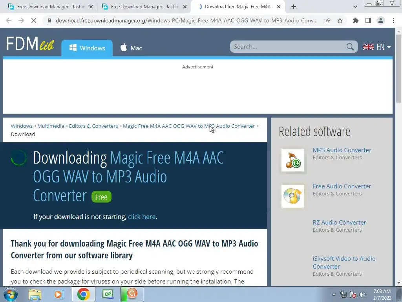Click the Free Audio Converter thumbnail icon
Screen dimensions: 402x302
pos(293,196)
